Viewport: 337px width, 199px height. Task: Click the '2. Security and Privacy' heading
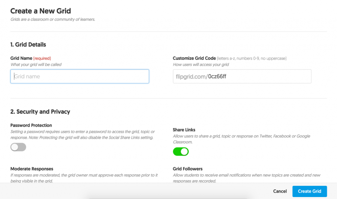40,112
